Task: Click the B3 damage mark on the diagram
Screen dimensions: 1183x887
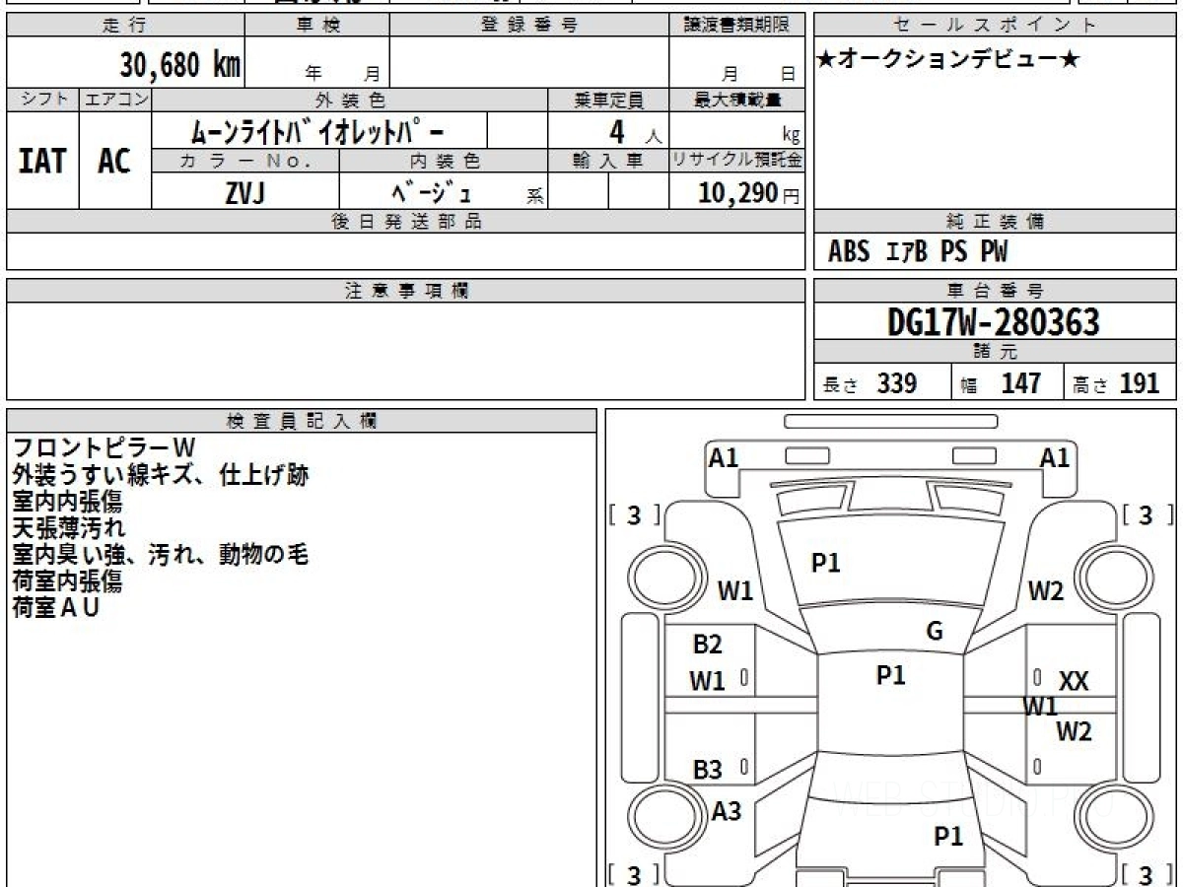Action: (x=707, y=771)
